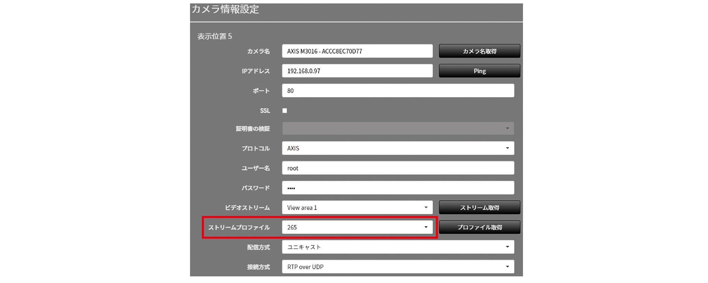
Task: Click the disabled 証明書の検証 dropdown
Action: [x=398, y=128]
